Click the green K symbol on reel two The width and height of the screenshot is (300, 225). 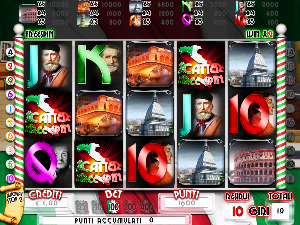pyautogui.click(x=99, y=64)
